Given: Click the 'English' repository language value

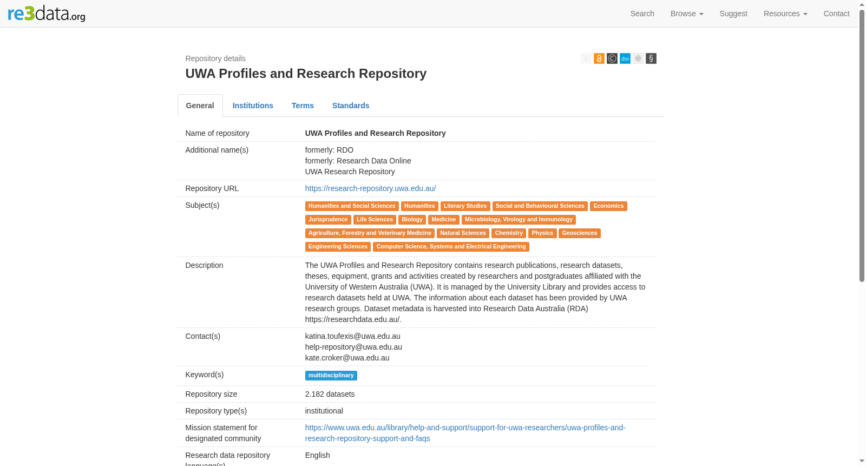Looking at the screenshot, I should pyautogui.click(x=318, y=455).
